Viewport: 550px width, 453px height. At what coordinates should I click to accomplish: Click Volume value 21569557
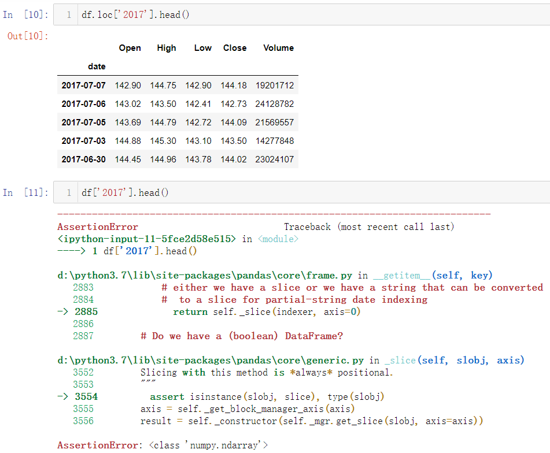point(275,122)
